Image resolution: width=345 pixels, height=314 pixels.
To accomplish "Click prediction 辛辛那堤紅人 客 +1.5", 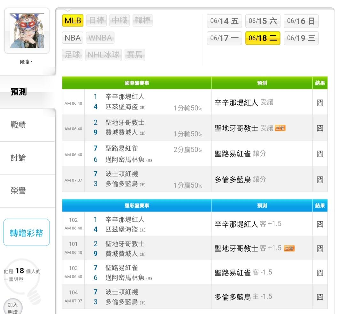I will tap(248, 224).
